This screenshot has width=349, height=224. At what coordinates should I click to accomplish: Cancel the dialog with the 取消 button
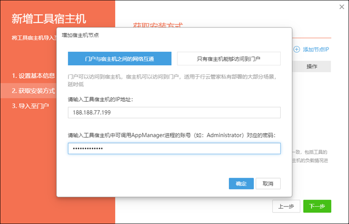point(268,184)
